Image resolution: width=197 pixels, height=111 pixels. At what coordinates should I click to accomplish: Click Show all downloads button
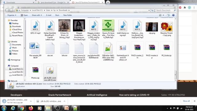[186, 101]
